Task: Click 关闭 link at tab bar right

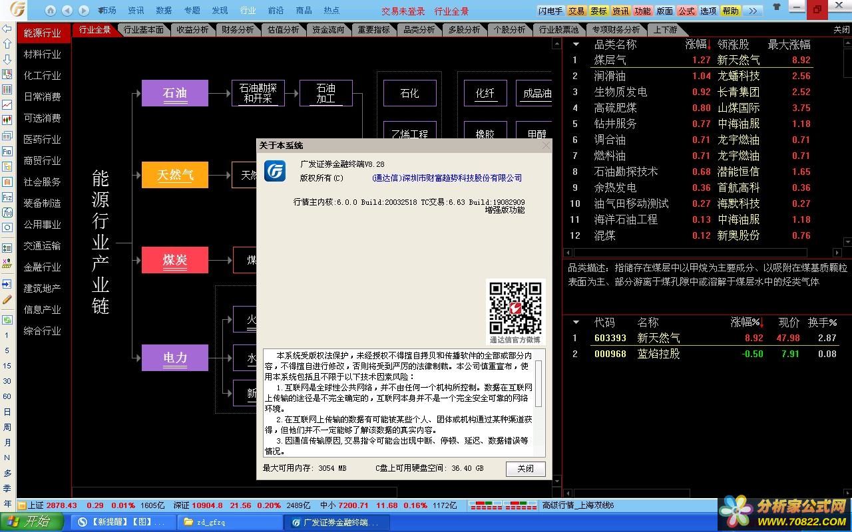Action: (841, 30)
